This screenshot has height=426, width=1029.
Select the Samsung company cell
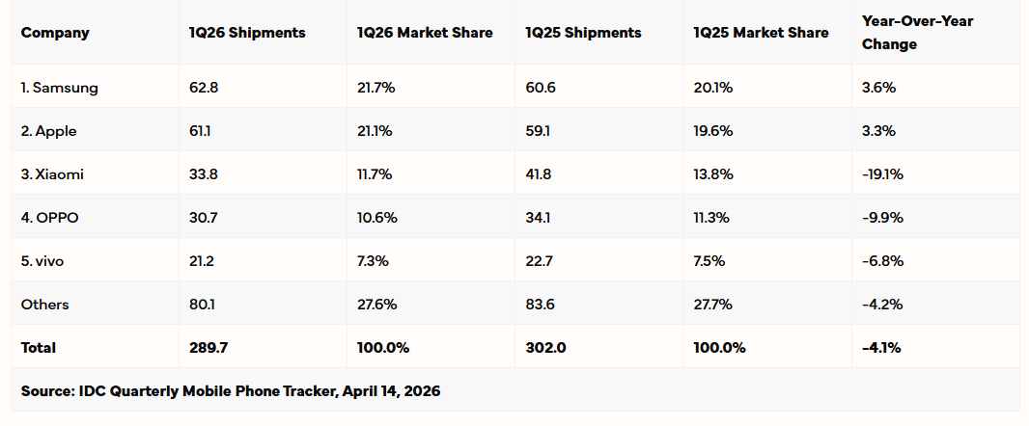(x=60, y=88)
